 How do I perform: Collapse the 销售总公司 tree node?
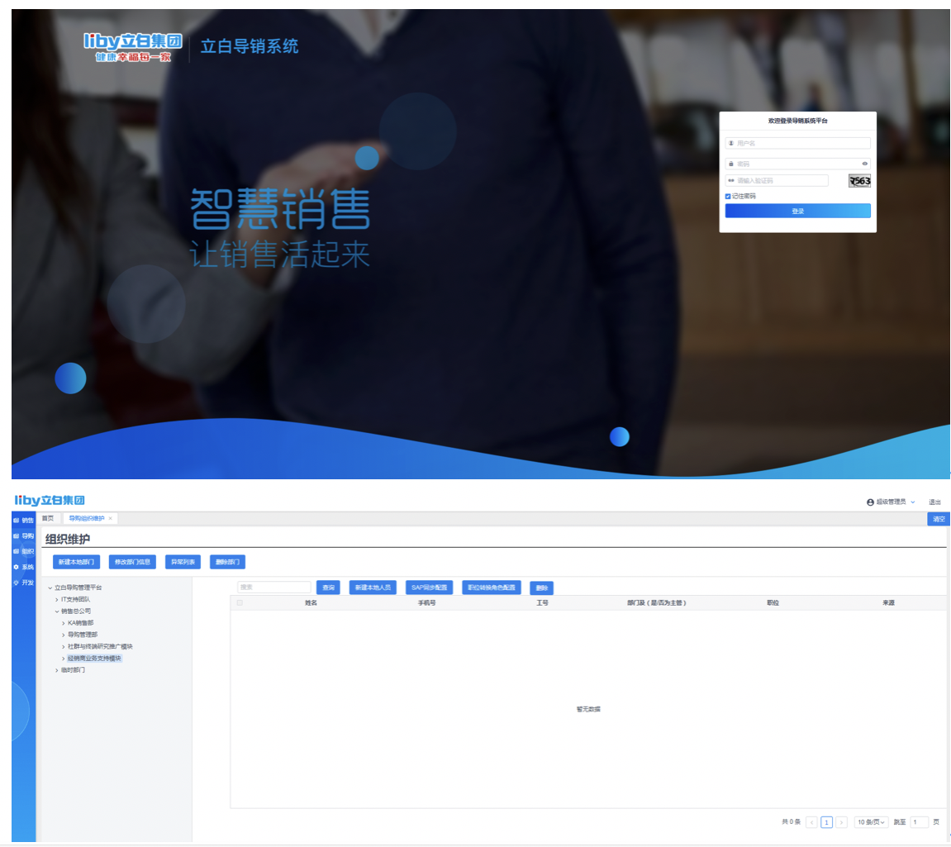[x=57, y=611]
